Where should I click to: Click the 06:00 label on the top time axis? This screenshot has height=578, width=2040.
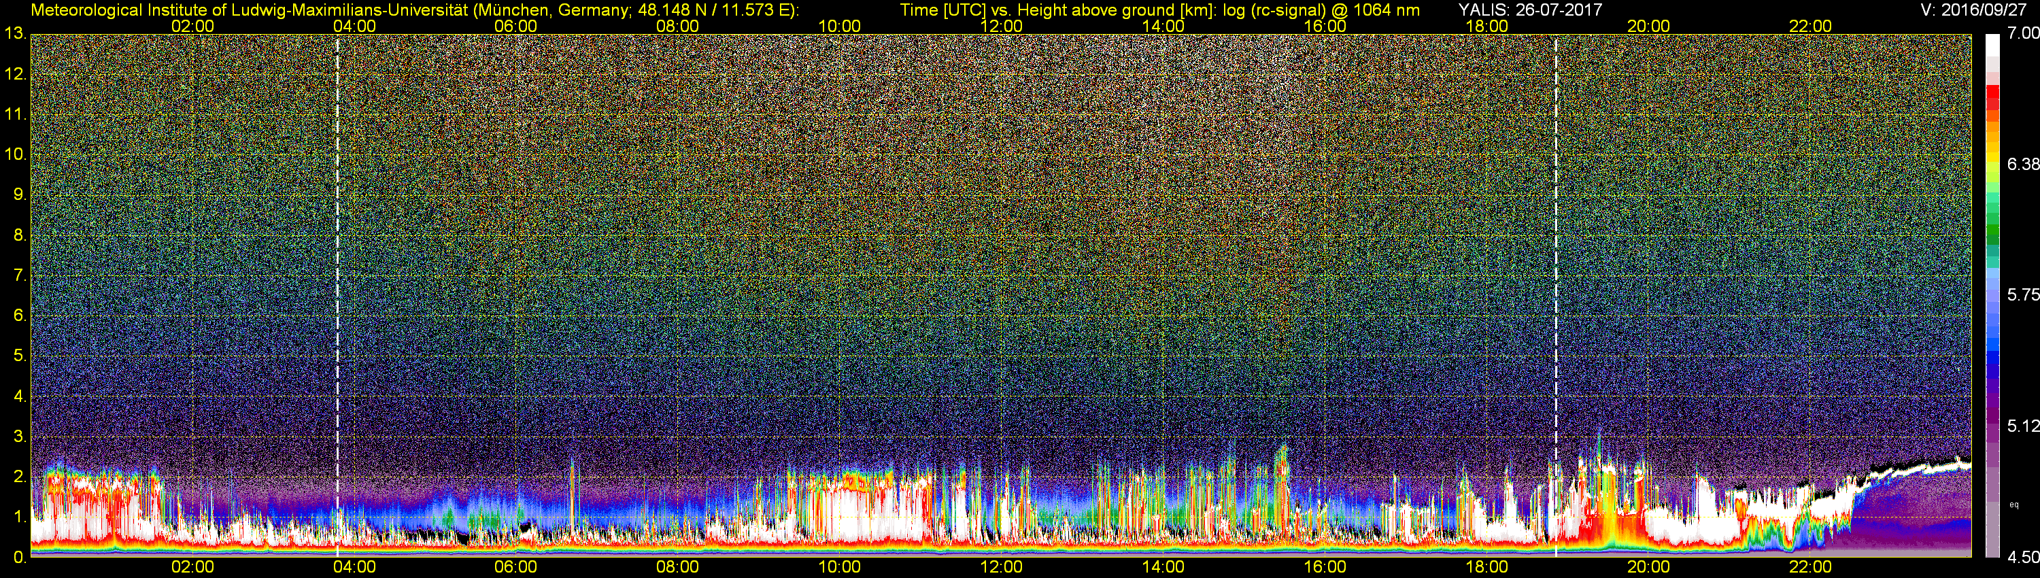[515, 26]
